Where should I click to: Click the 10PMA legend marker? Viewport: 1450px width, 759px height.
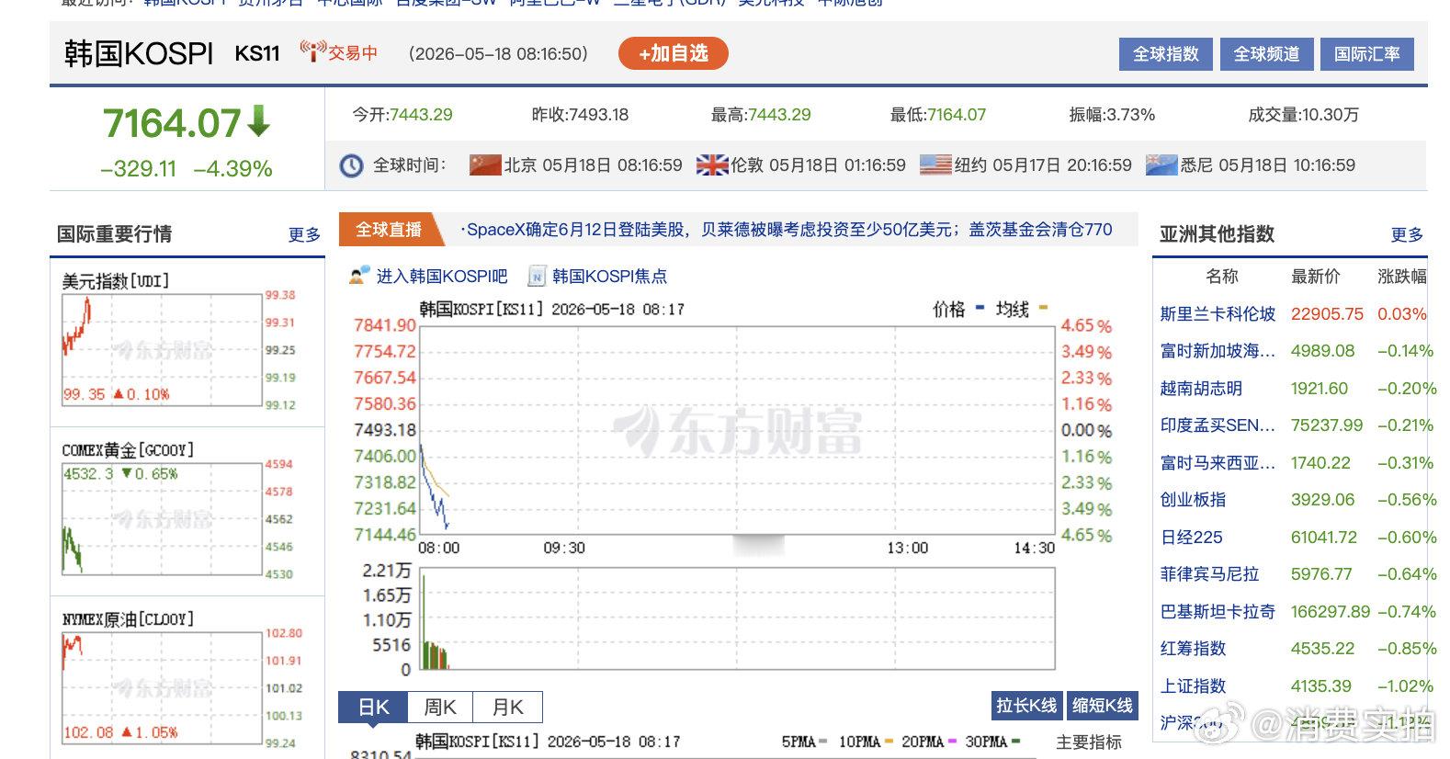[889, 742]
